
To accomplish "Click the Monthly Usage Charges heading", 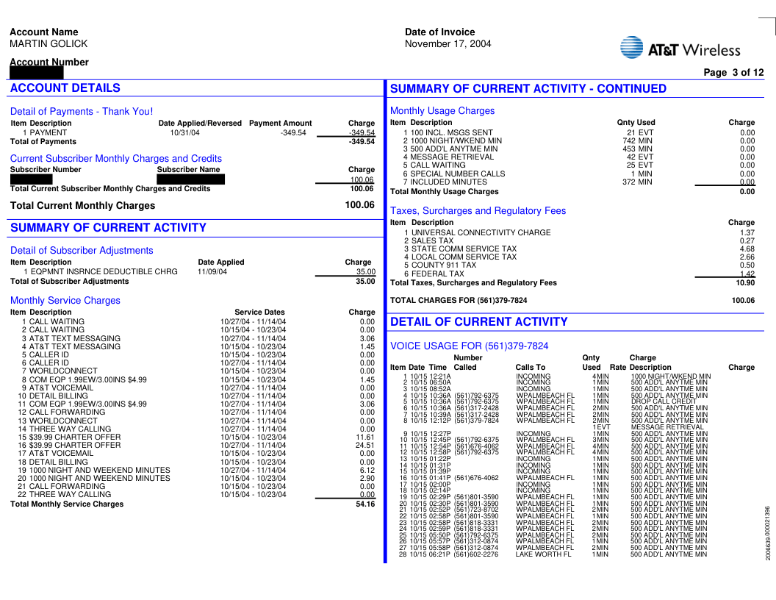I will tap(442, 111).
